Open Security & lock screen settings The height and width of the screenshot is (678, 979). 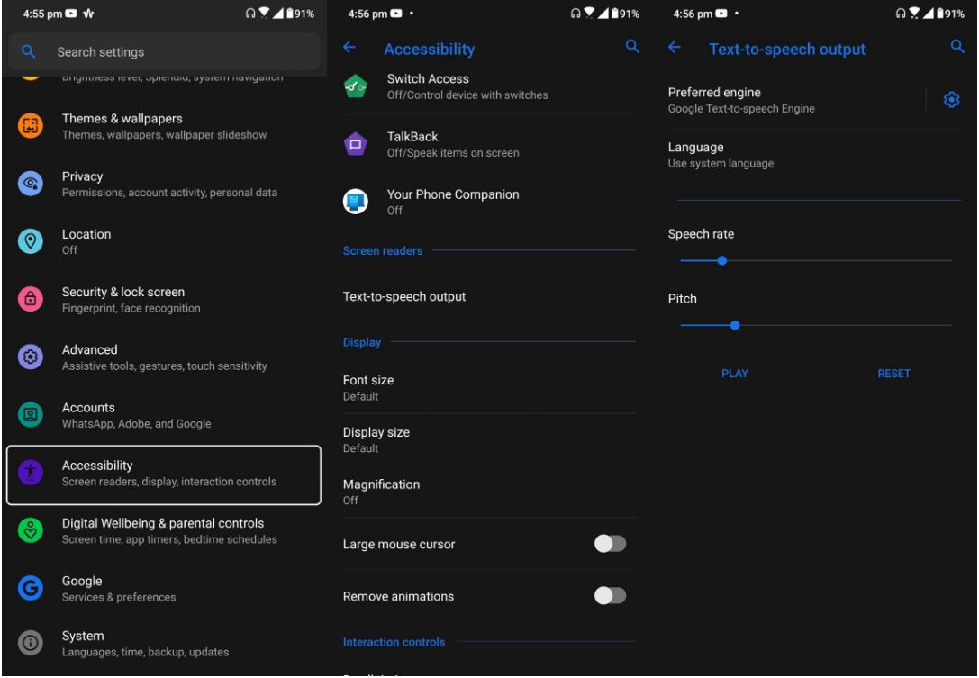click(x=164, y=300)
